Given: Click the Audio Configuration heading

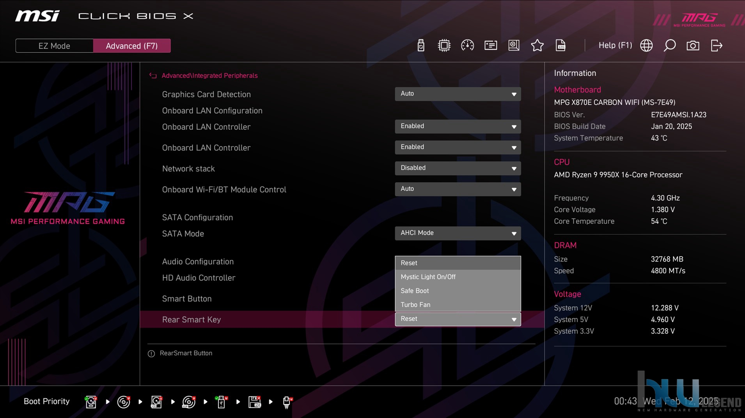Looking at the screenshot, I should click(x=198, y=262).
